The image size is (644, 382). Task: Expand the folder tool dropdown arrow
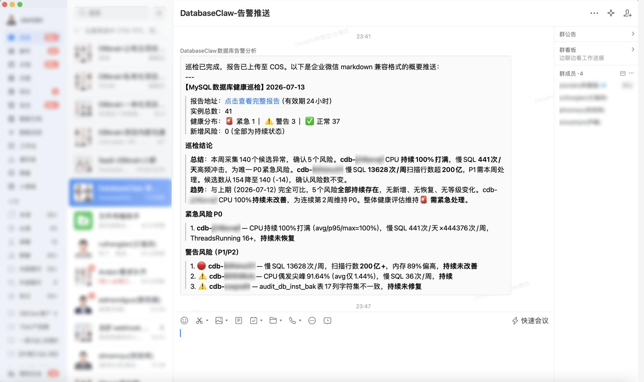(x=281, y=320)
